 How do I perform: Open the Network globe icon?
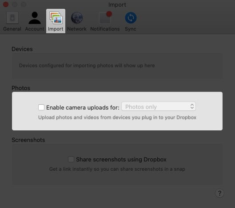(77, 18)
